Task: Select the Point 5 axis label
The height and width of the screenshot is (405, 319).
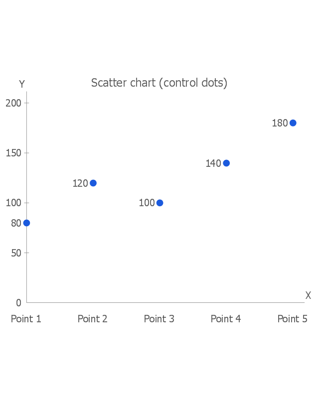Action: coord(293,319)
